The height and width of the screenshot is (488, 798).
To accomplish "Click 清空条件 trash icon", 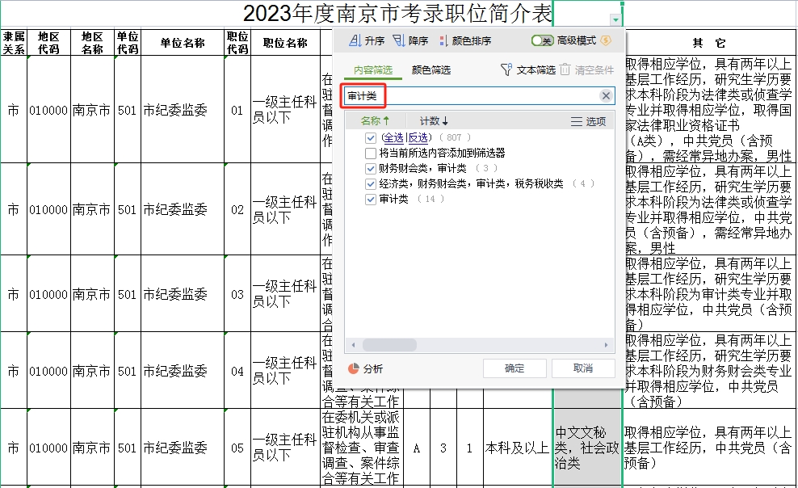I will click(x=565, y=69).
